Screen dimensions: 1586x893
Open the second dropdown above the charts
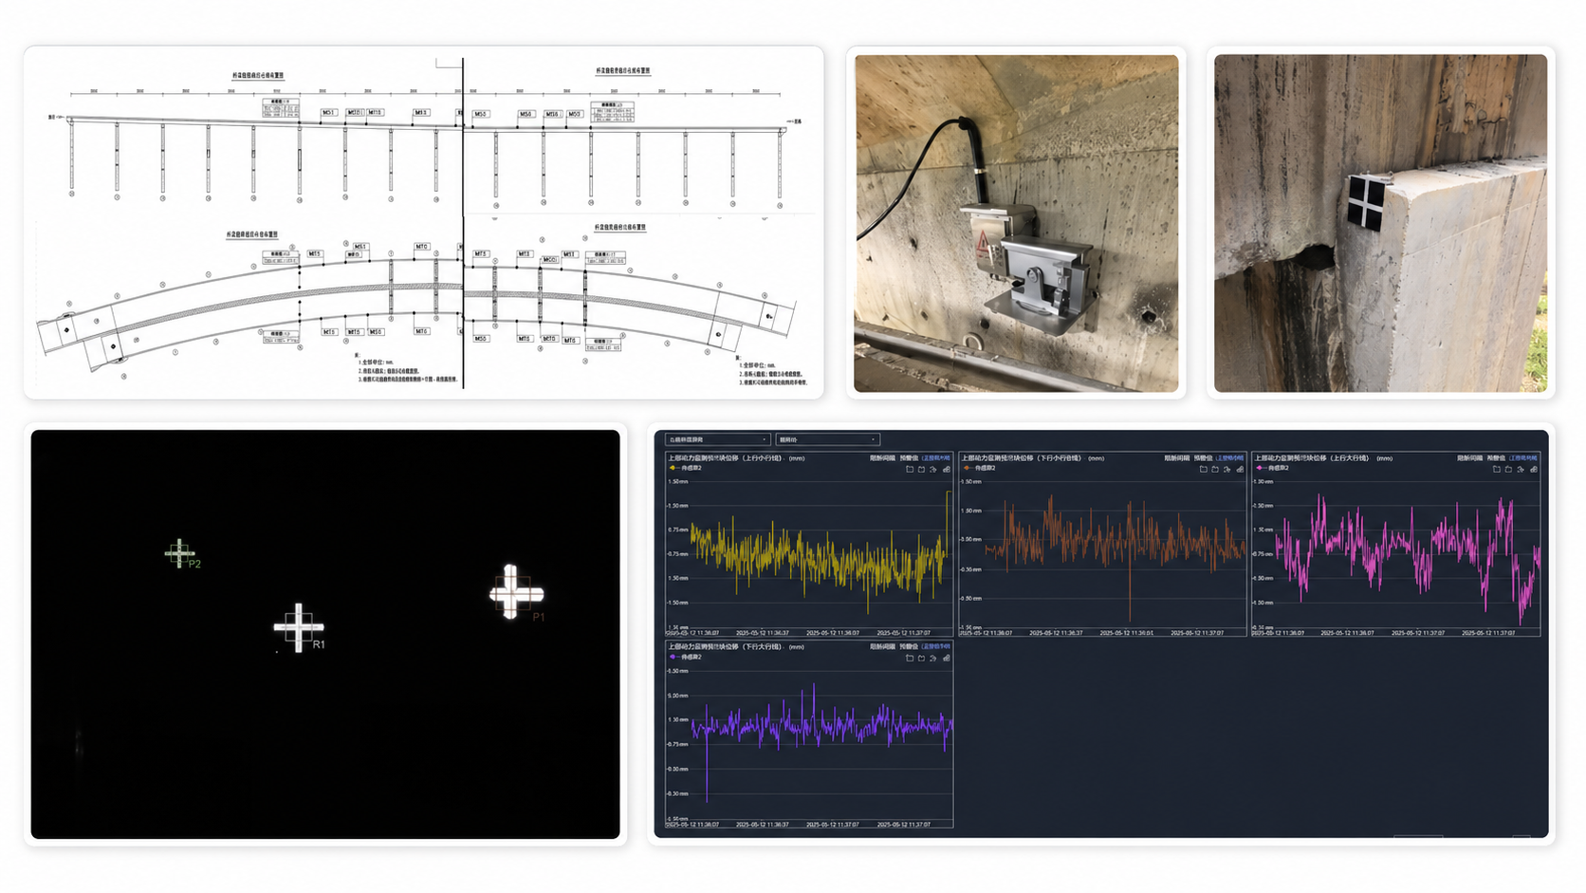[x=827, y=439]
